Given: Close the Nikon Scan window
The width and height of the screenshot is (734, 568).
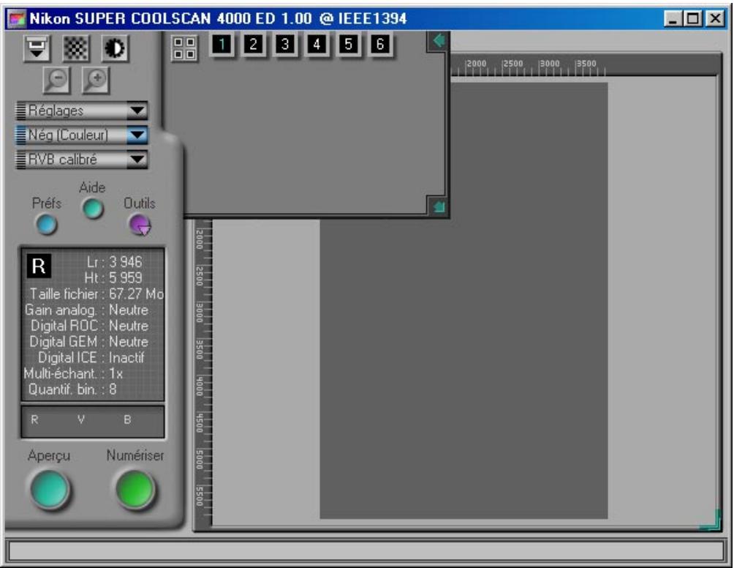Looking at the screenshot, I should (x=715, y=19).
